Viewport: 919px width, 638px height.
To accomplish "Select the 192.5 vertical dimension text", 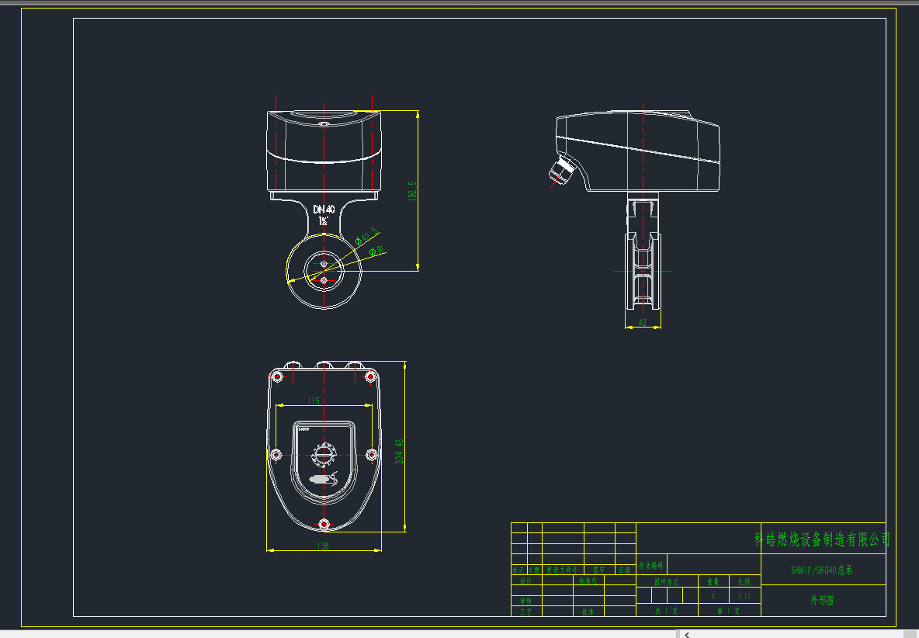I will 413,192.
